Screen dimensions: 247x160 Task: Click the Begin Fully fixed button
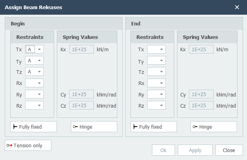[x=33, y=127]
